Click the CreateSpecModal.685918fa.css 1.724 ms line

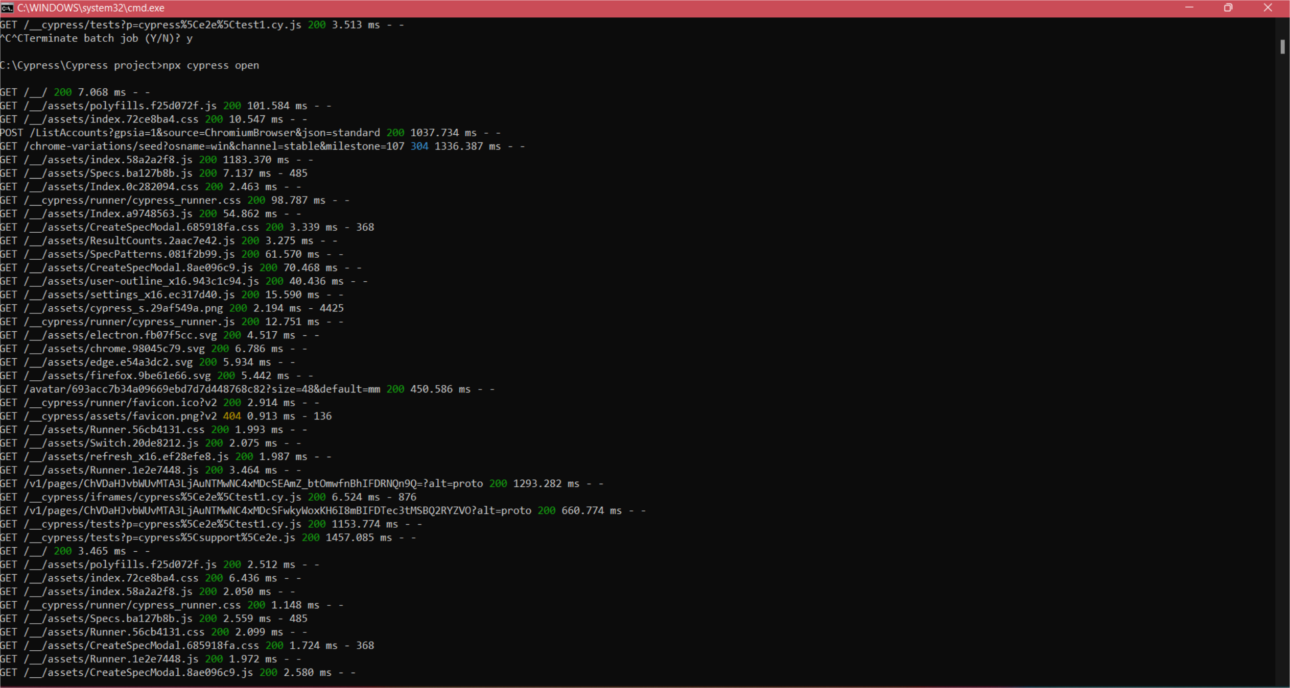pyautogui.click(x=187, y=646)
